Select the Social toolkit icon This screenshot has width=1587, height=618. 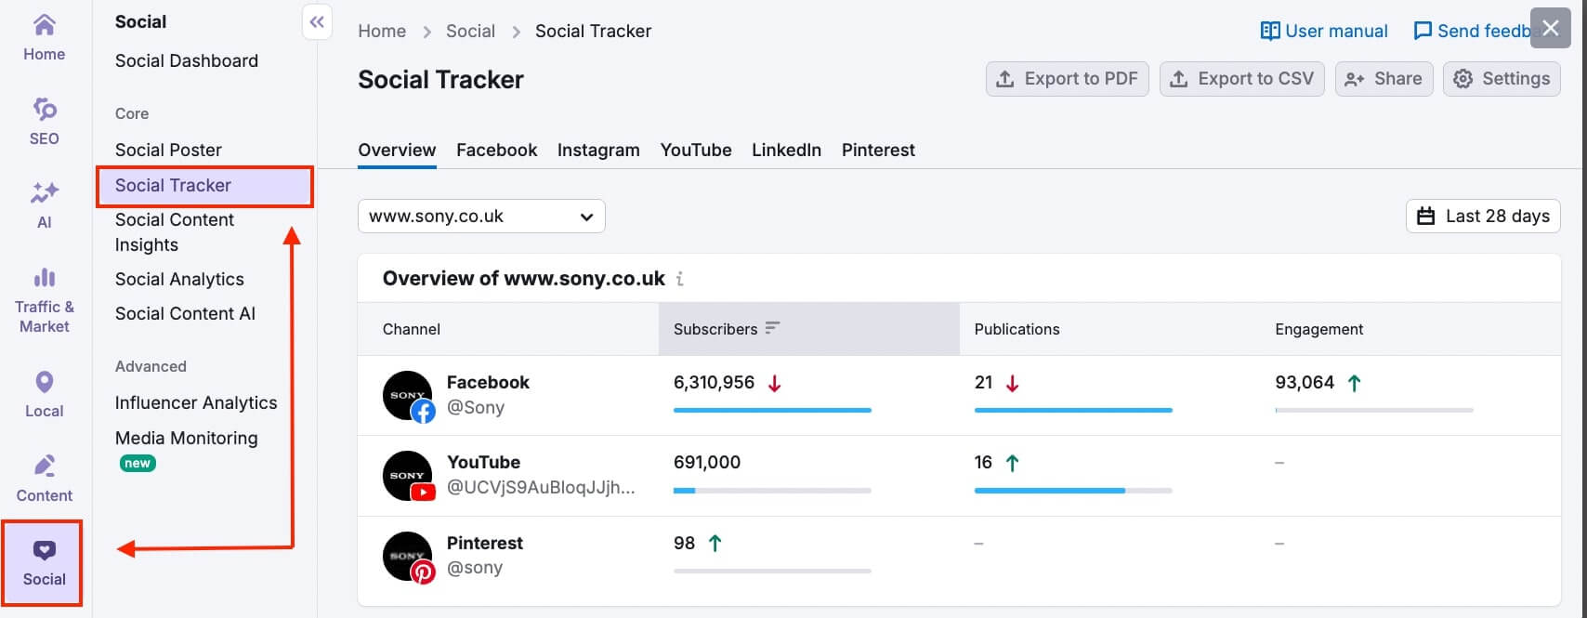[45, 563]
